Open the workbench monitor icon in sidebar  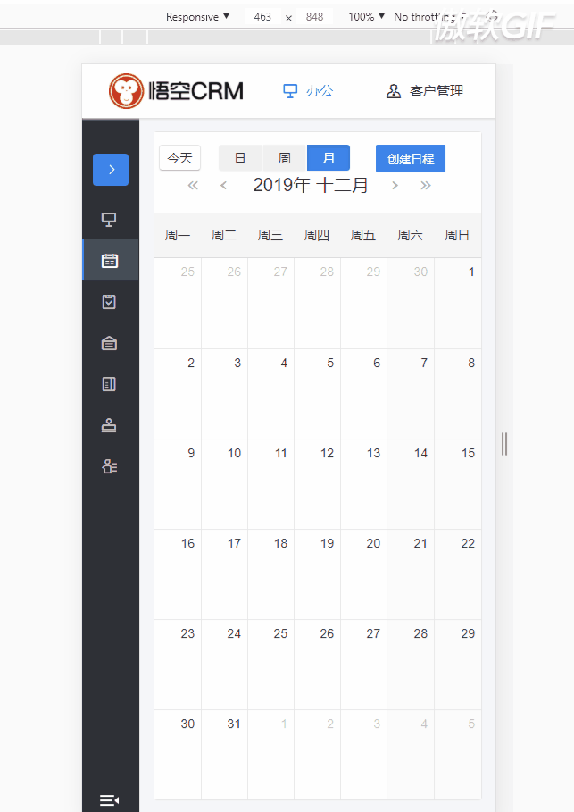pyautogui.click(x=109, y=219)
